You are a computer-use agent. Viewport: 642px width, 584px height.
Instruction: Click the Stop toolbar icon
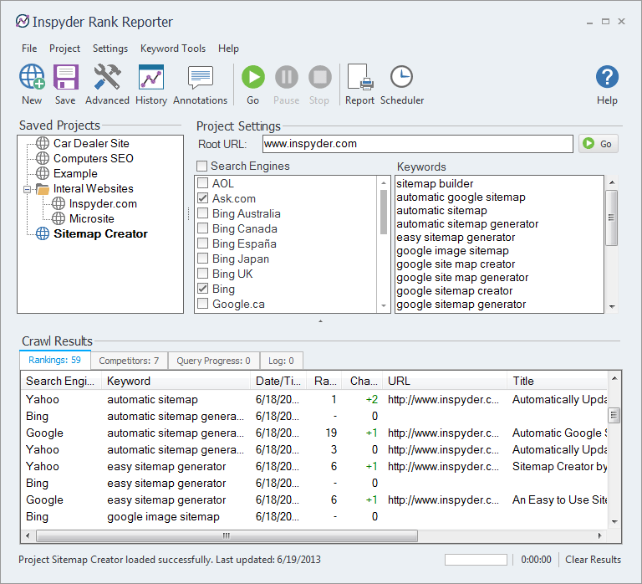(319, 77)
